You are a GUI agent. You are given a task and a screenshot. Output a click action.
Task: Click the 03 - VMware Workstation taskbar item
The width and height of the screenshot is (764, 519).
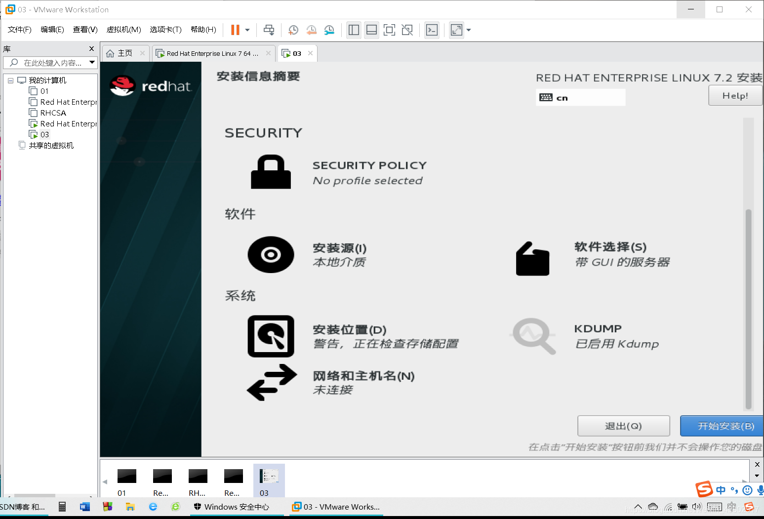pos(336,507)
